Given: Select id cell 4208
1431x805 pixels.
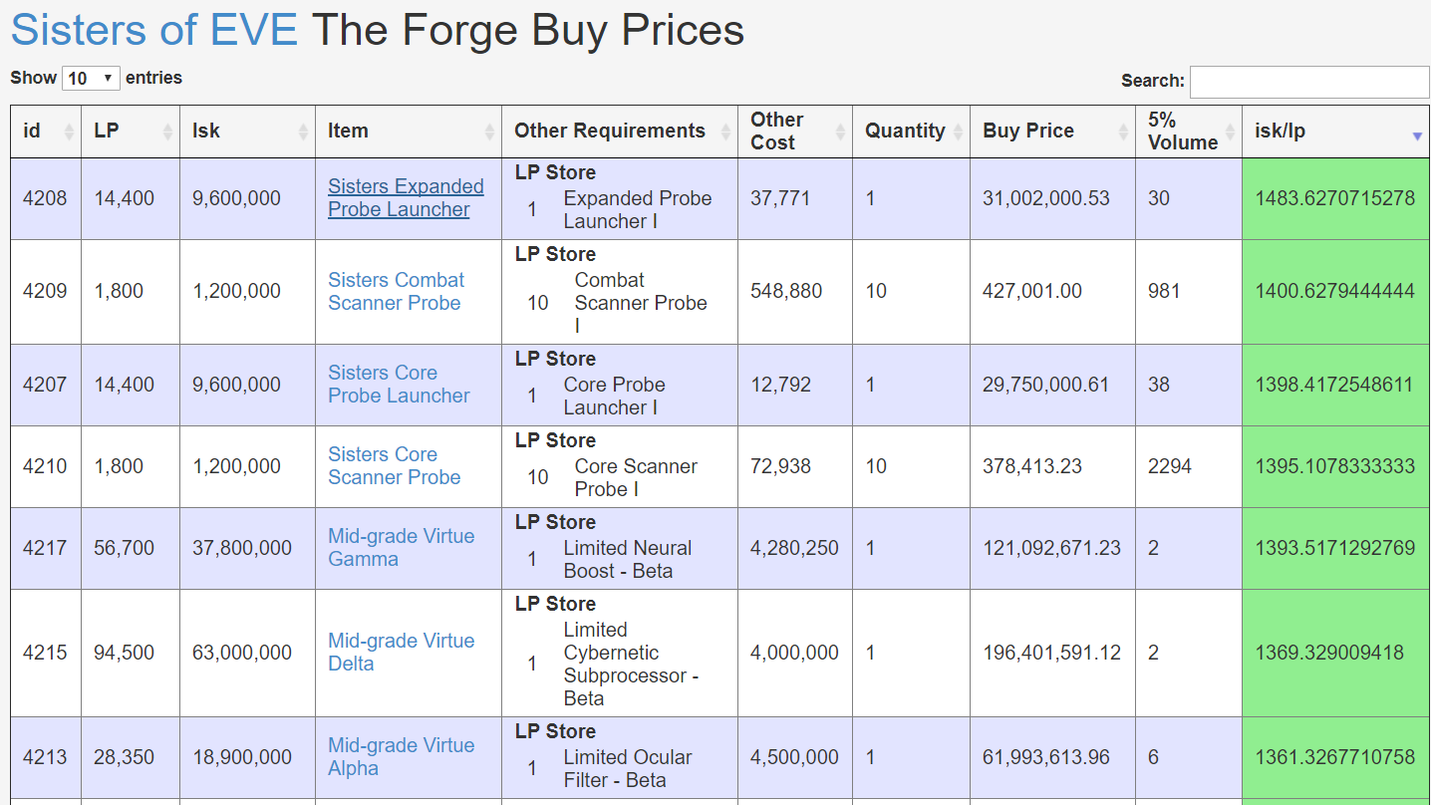Looking at the screenshot, I should (x=45, y=198).
